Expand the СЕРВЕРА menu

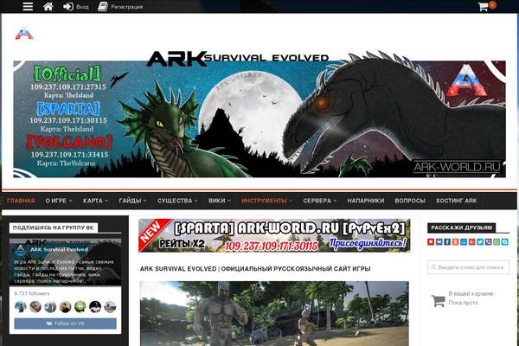coord(320,201)
